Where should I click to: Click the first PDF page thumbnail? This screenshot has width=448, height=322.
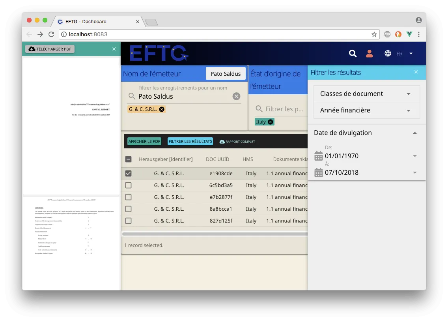coord(71,126)
